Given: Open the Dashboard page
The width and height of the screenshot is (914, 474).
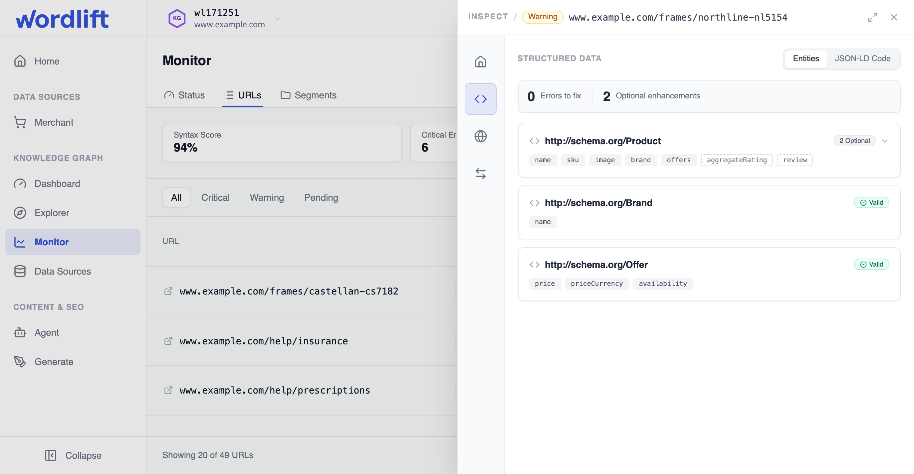Looking at the screenshot, I should (73, 183).
